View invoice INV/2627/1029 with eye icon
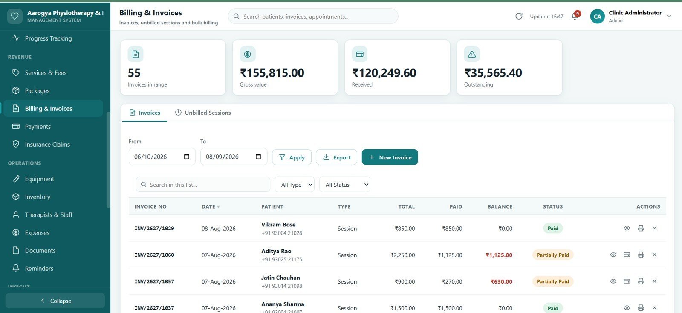Viewport: 682px width, 313px height. [x=627, y=229]
